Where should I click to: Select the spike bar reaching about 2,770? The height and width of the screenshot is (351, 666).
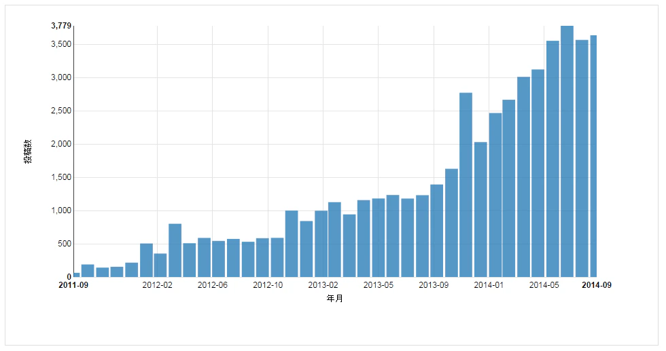(466, 185)
